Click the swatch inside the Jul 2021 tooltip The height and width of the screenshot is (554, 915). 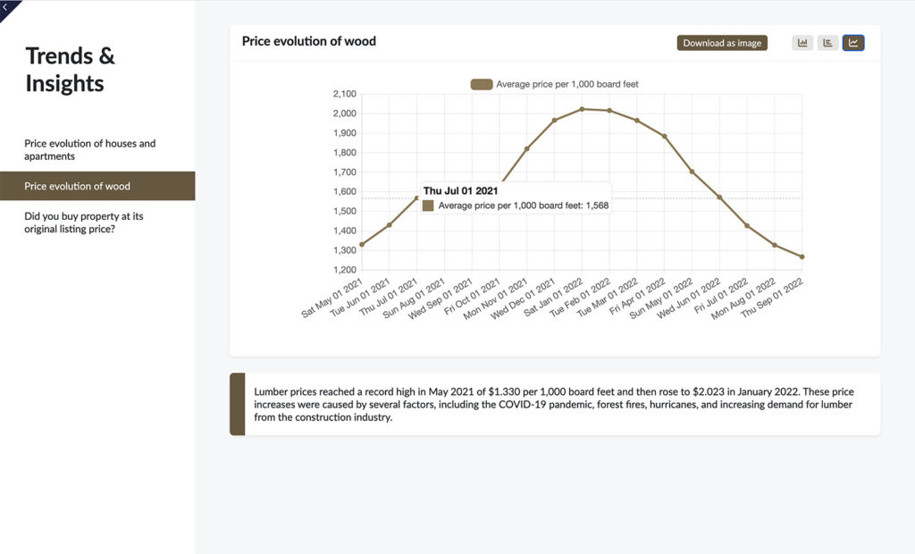point(427,206)
